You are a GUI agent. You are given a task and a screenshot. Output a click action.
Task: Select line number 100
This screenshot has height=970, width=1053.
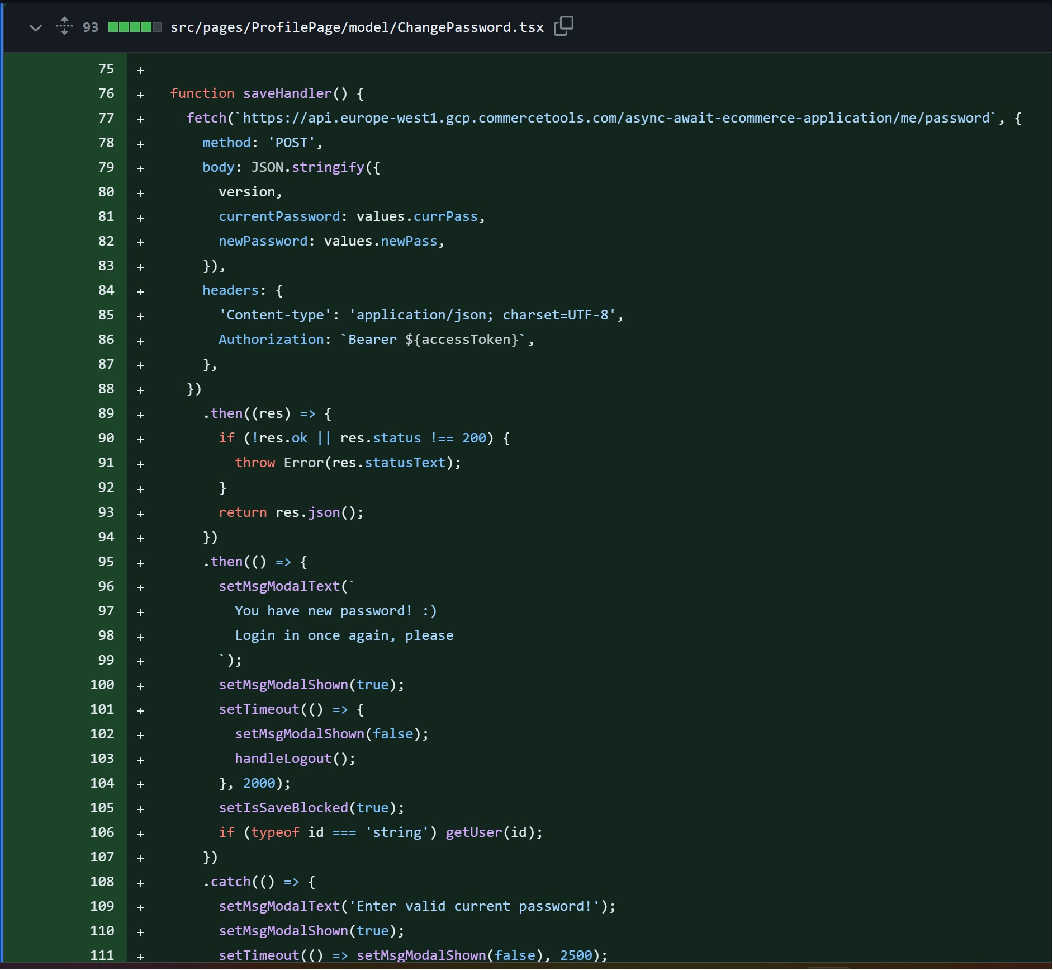[102, 685]
